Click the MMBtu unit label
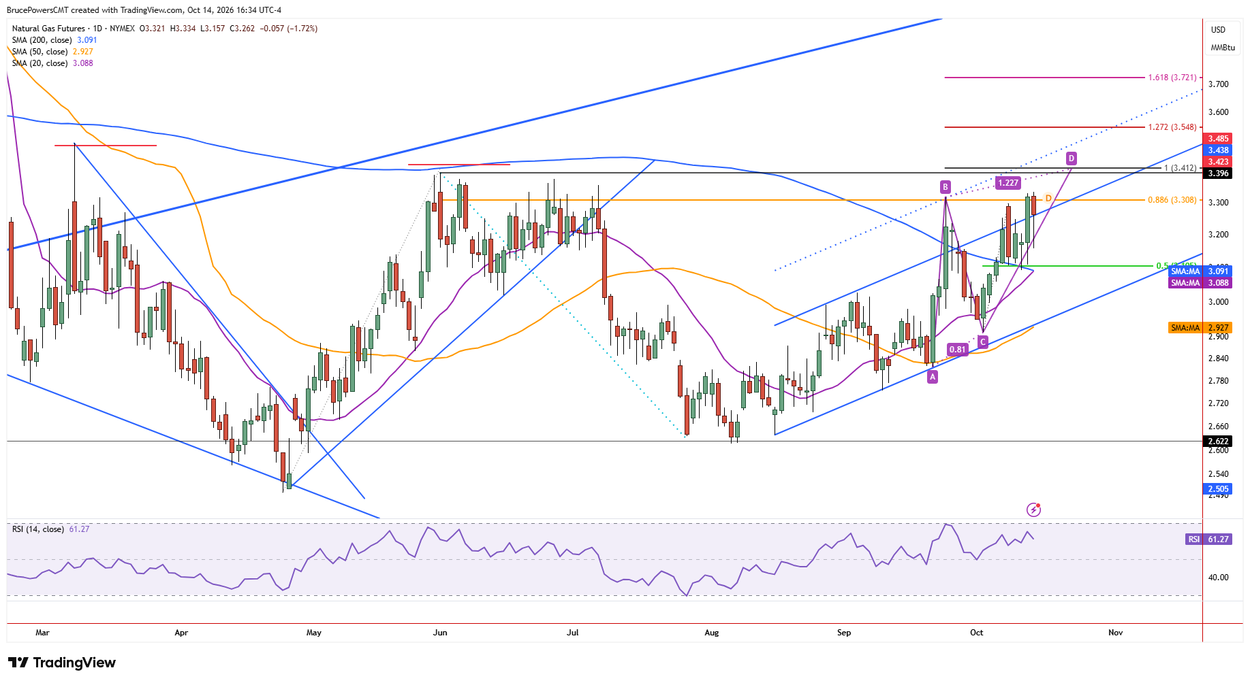 coord(1223,48)
